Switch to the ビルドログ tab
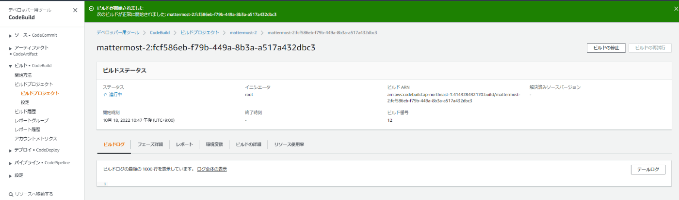Viewport: 679px width, 200px height. coord(114,144)
